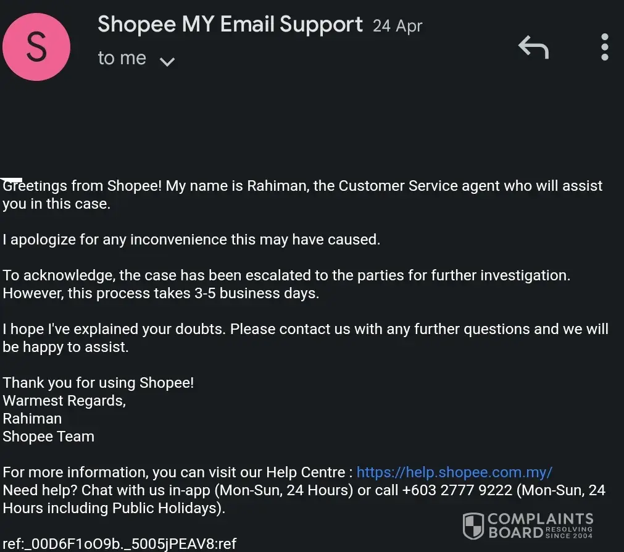
Task: Open the help.shopee.com.my link
Action: [454, 473]
